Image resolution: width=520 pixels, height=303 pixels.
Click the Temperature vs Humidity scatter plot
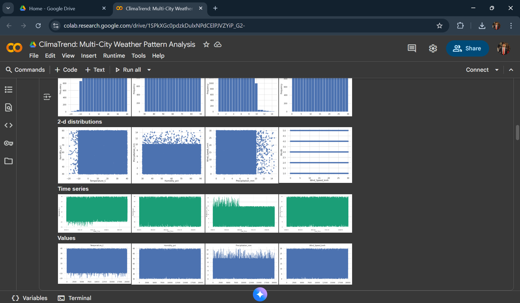click(x=95, y=155)
